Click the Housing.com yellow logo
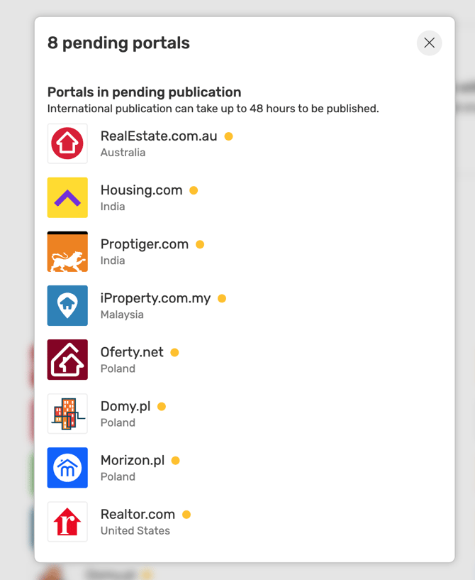 (x=67, y=197)
